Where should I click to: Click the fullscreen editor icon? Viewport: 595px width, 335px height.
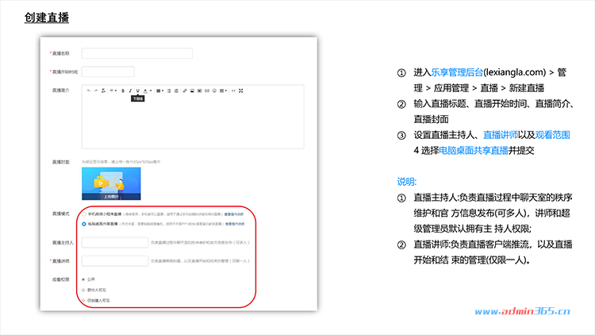click(x=240, y=90)
